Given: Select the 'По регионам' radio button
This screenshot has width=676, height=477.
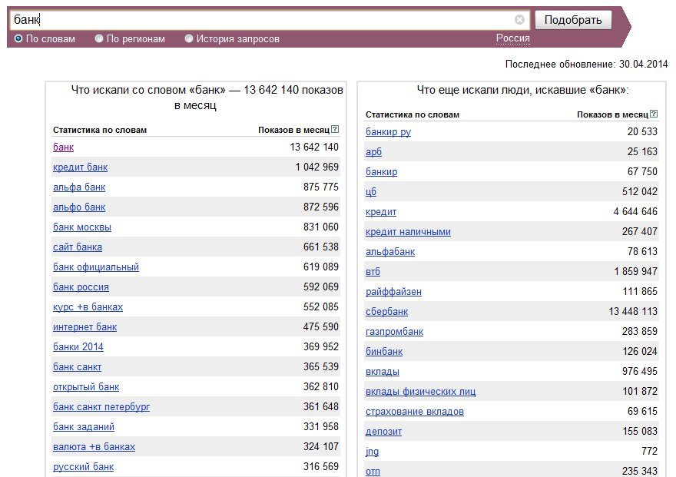Looking at the screenshot, I should coord(99,38).
